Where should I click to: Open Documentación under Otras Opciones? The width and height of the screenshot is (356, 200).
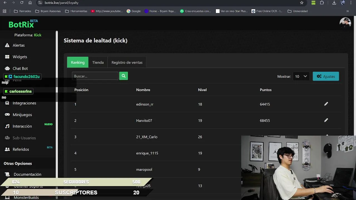click(x=28, y=174)
